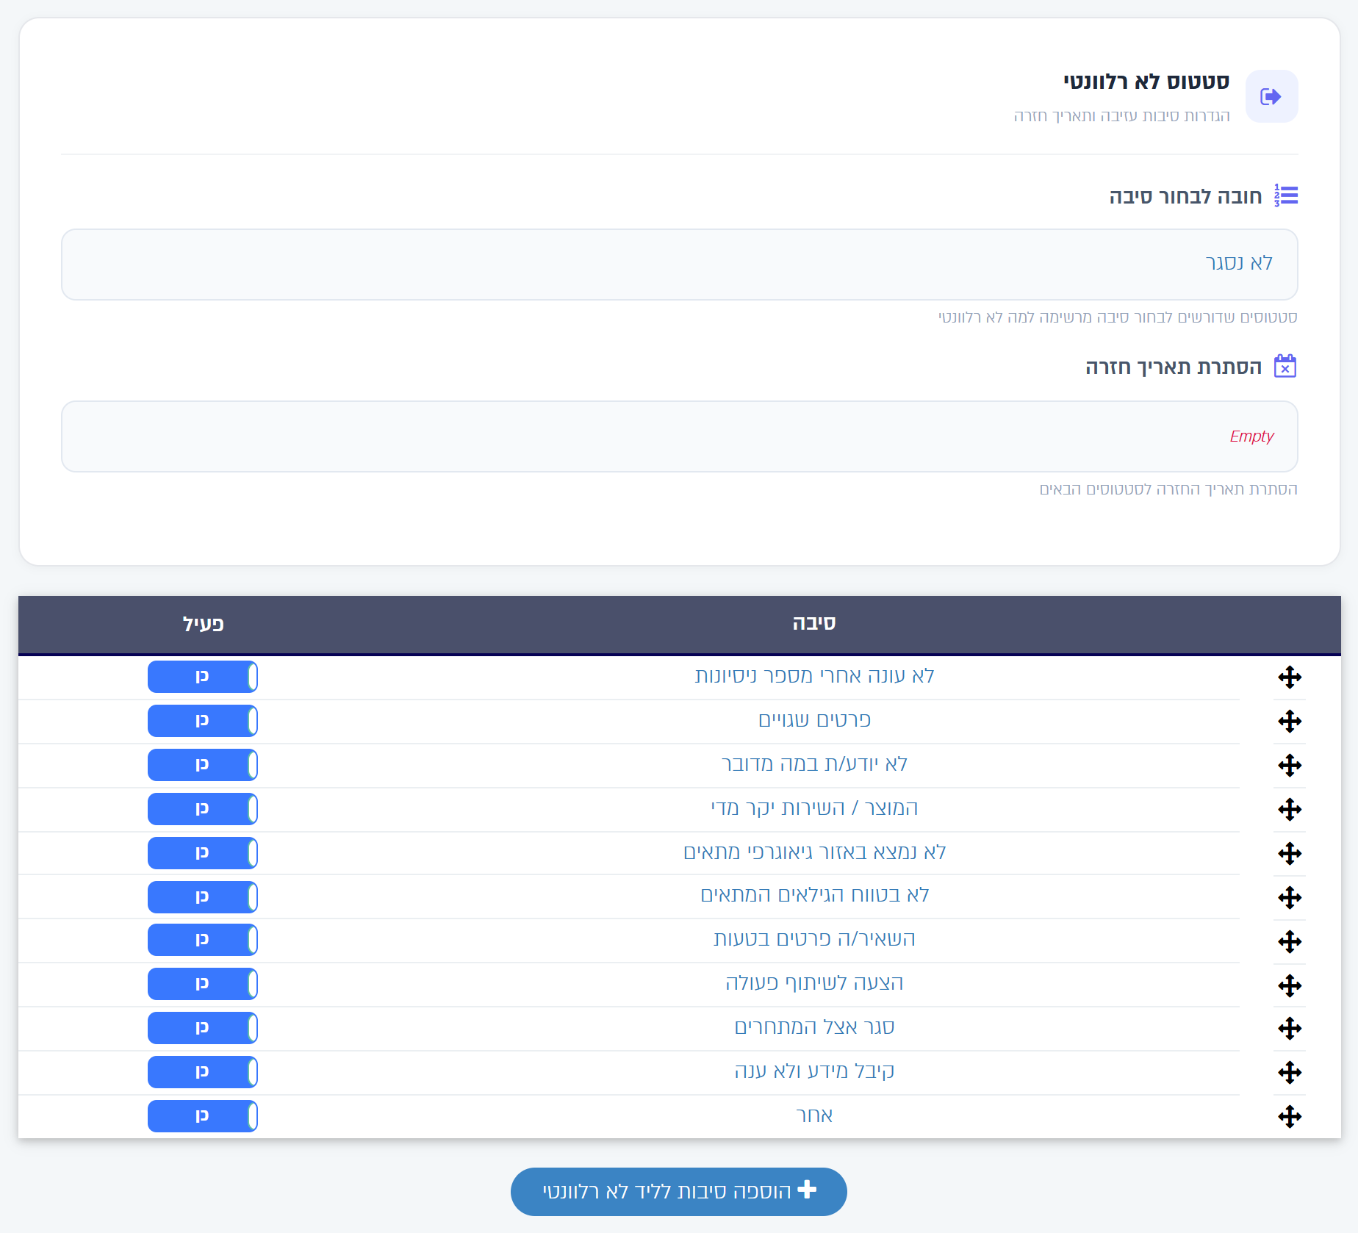Image resolution: width=1358 pixels, height=1233 pixels.
Task: Click the move handle for הצעה לשיתוף פעולה
Action: click(1290, 985)
